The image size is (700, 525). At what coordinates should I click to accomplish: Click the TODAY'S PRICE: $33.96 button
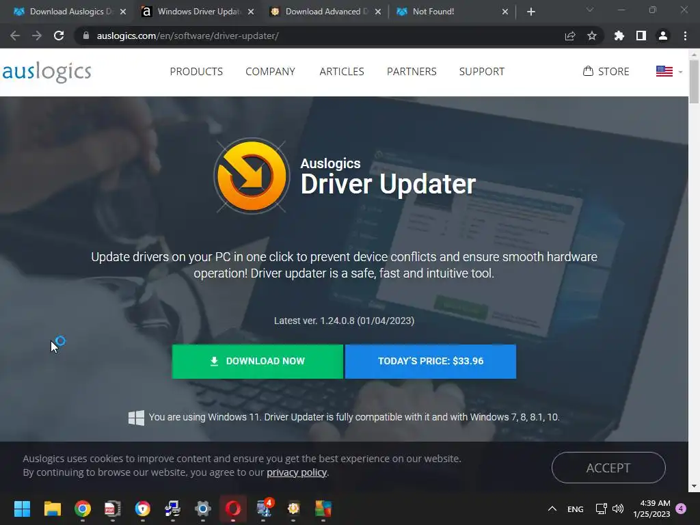click(431, 361)
